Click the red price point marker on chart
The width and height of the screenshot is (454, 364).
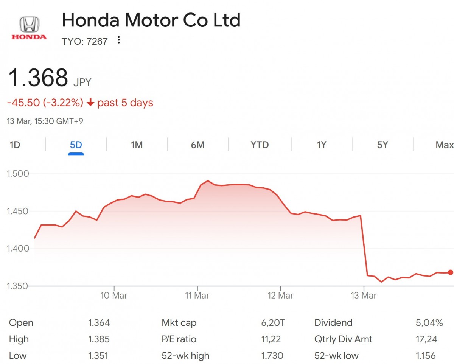[450, 272]
